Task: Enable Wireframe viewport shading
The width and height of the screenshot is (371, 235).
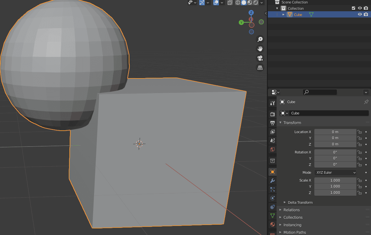Action: pyautogui.click(x=238, y=2)
